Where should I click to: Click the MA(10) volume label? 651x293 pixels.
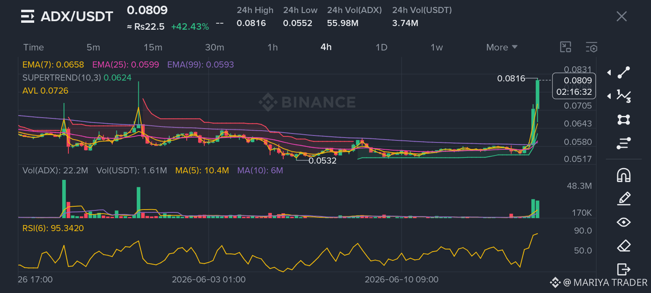tap(260, 171)
